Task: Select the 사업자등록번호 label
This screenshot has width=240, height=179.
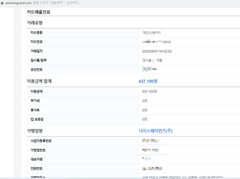Action: pos(41,141)
